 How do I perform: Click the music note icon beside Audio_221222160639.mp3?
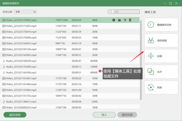4,61
